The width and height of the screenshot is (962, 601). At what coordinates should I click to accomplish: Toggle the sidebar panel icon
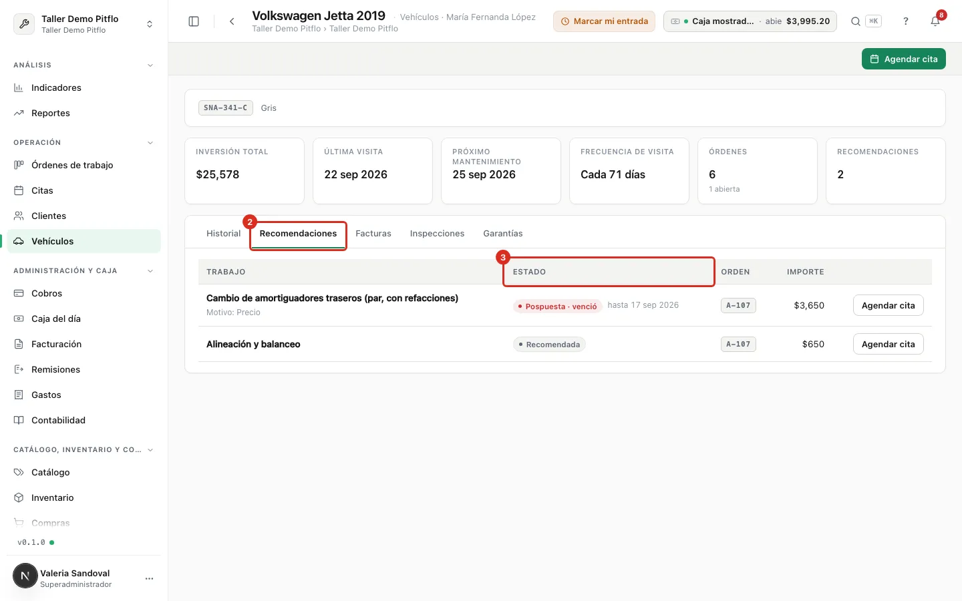[194, 21]
